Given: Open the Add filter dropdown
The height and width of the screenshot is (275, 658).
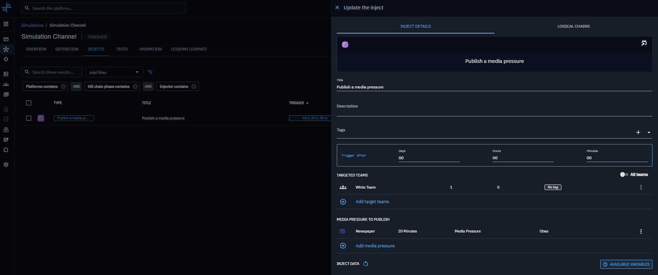Looking at the screenshot, I should point(114,72).
